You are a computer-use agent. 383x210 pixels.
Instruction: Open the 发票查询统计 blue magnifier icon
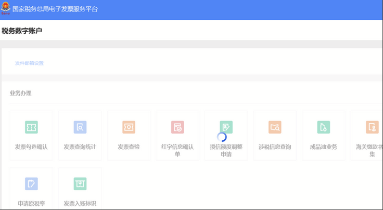pos(80,127)
